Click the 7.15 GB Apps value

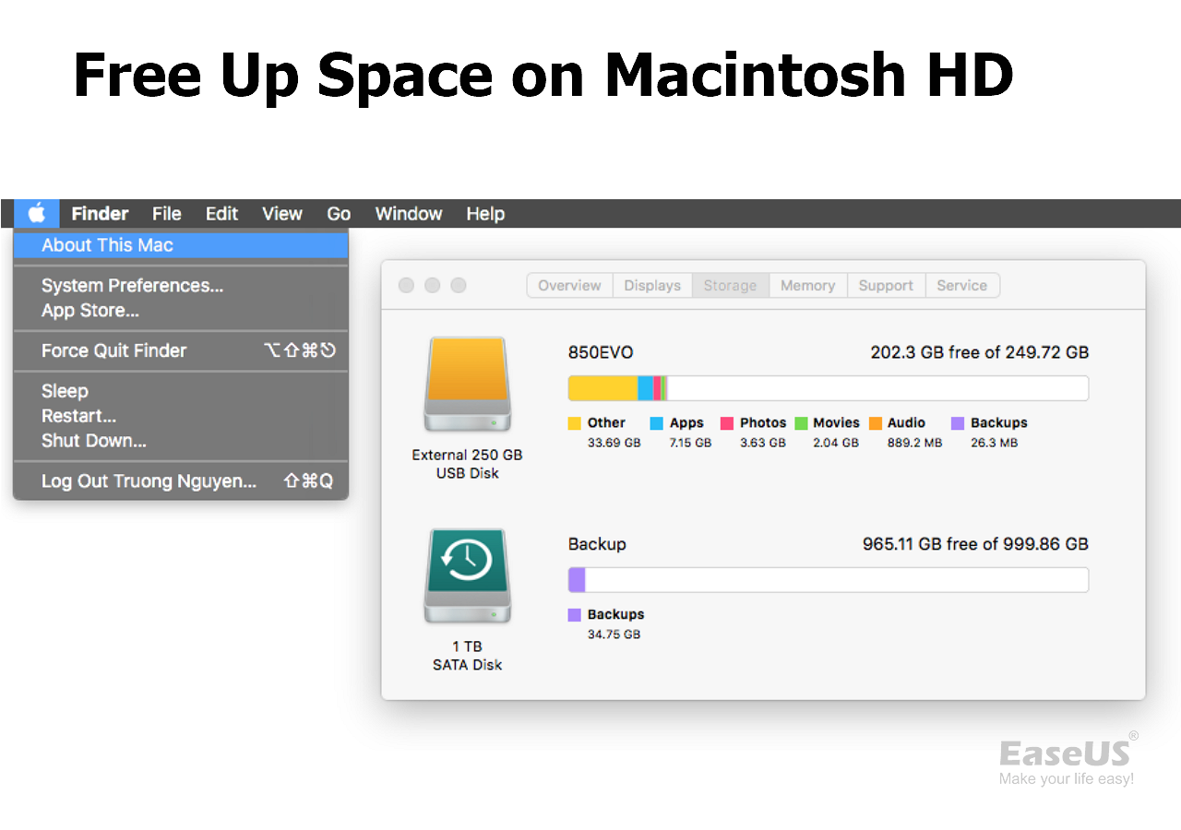click(x=690, y=443)
